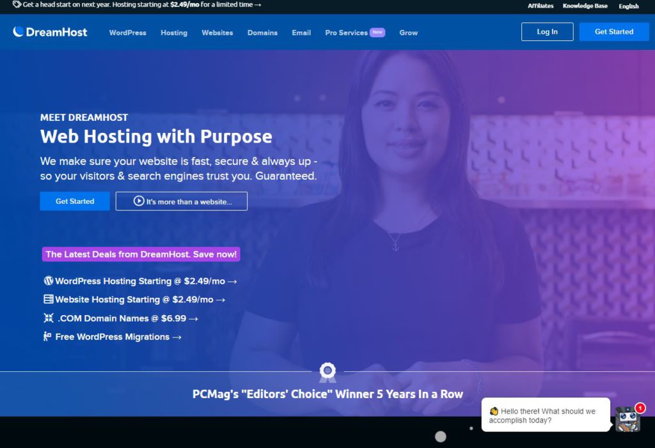Click the migration icon beside Free WordPress Migrations
Image resolution: width=655 pixels, height=448 pixels.
point(47,336)
